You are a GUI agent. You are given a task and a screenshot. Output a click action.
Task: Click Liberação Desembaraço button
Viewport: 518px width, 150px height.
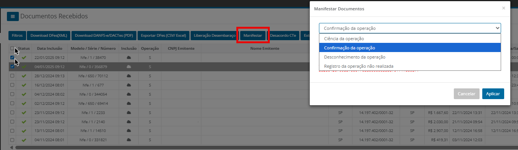pos(214,36)
